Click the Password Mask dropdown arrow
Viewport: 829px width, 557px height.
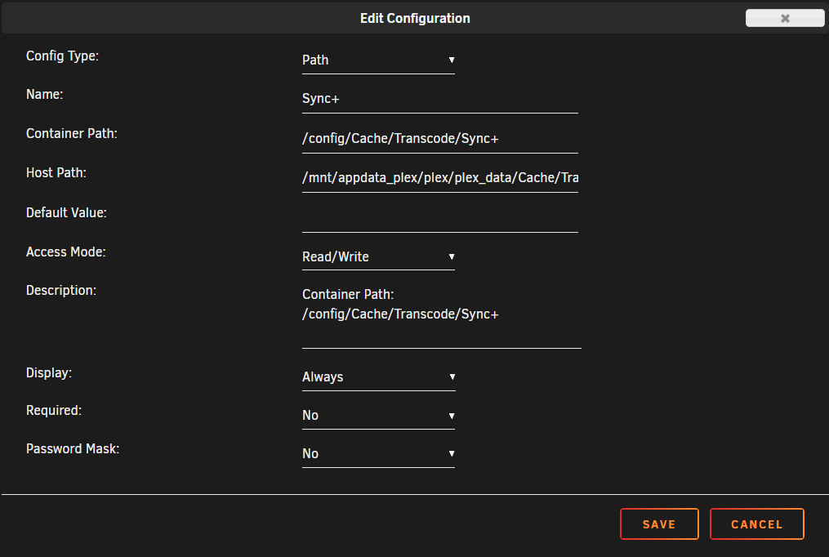[451, 453]
